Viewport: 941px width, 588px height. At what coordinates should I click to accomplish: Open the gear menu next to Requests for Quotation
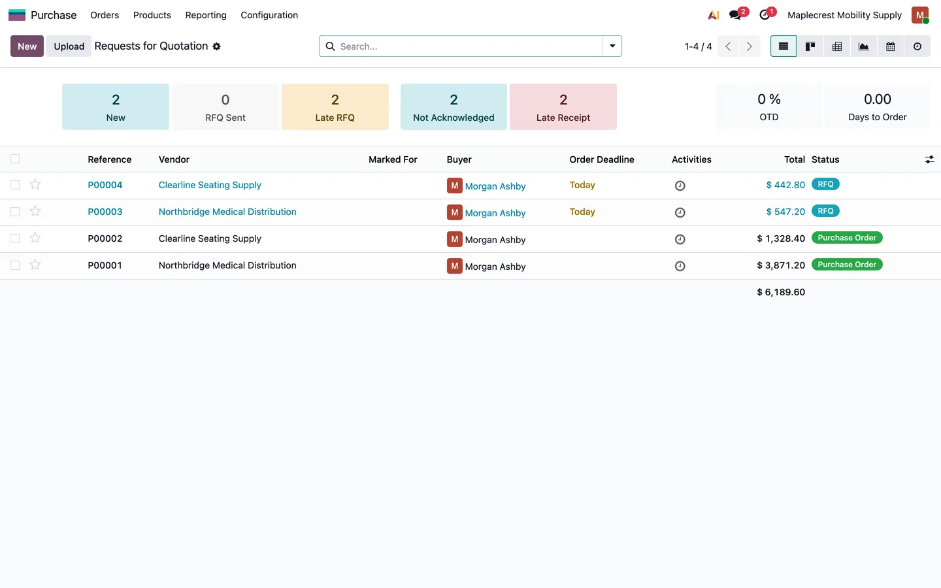point(216,46)
